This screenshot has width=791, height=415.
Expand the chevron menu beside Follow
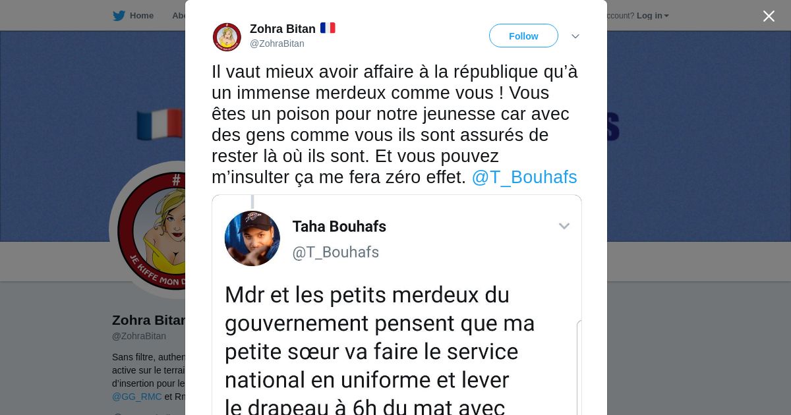575,36
